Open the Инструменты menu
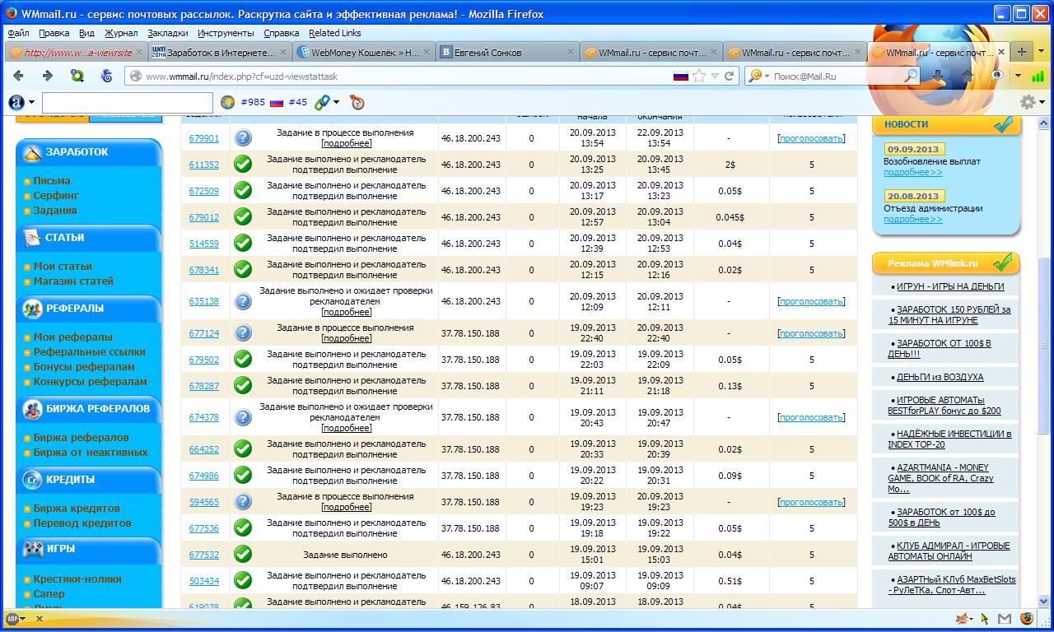Viewport: 1054px width, 632px height. point(226,33)
